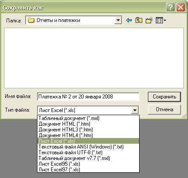Choose Документ HTML (*.htm) file type
The image size is (188, 178).
coord(88,124)
